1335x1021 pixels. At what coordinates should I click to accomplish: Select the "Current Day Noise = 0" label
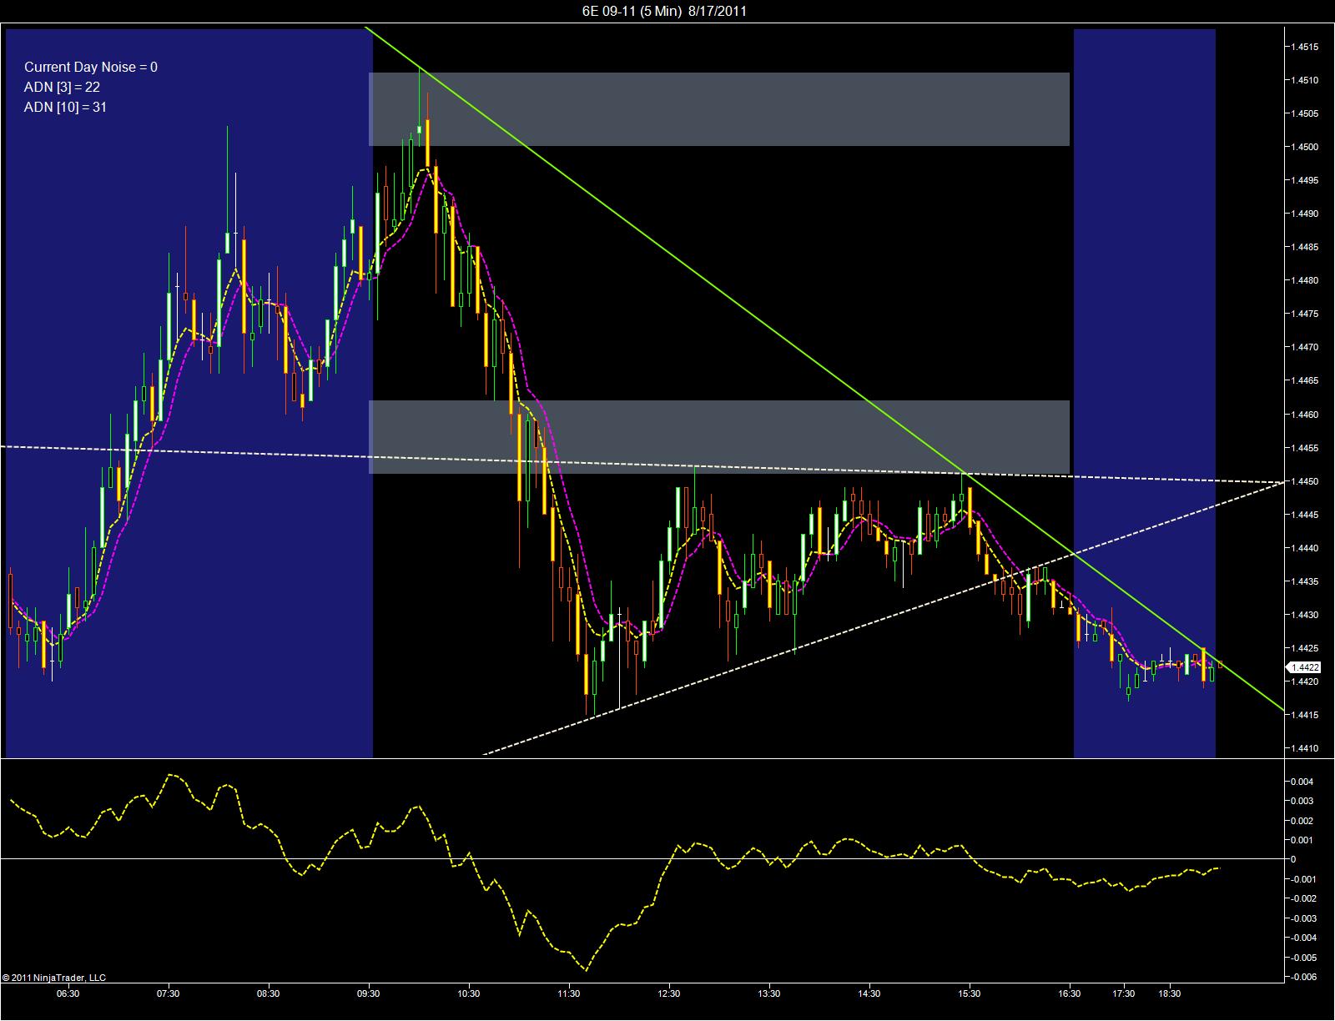91,67
